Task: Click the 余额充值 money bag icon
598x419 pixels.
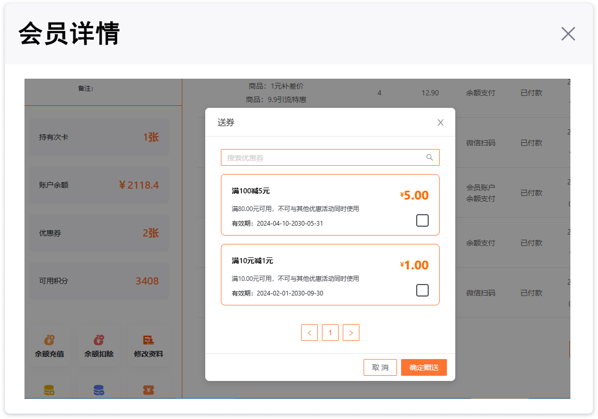Action: tap(49, 340)
